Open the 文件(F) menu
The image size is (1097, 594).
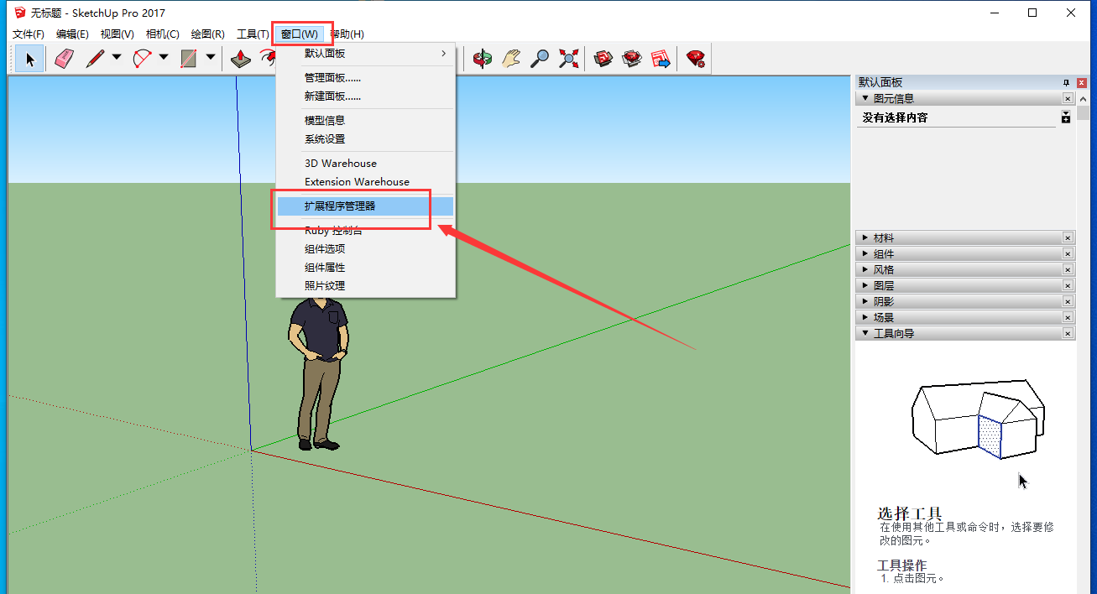pos(29,34)
